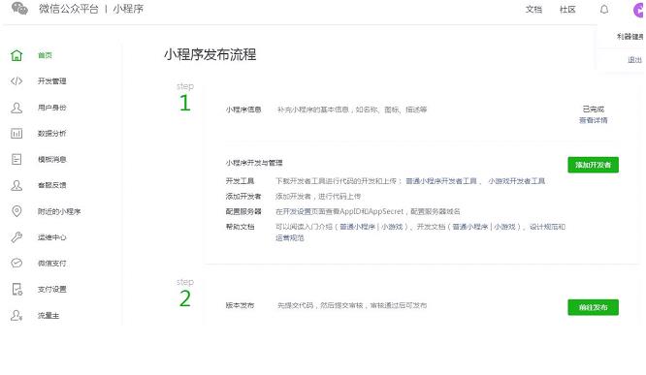646x375 pixels.
Task: Click the green home icon in sidebar
Action: 16,55
